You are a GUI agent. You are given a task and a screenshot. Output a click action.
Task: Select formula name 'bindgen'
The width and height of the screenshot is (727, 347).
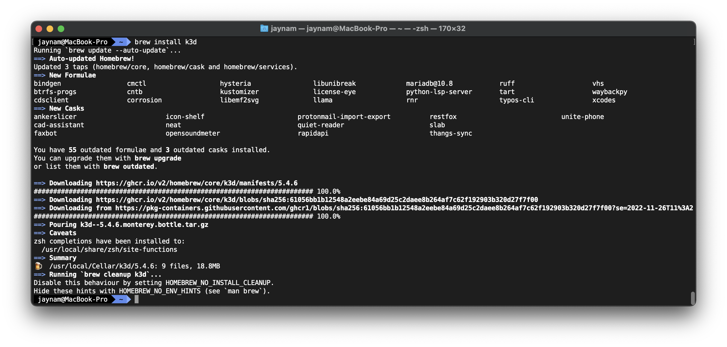[x=47, y=84]
